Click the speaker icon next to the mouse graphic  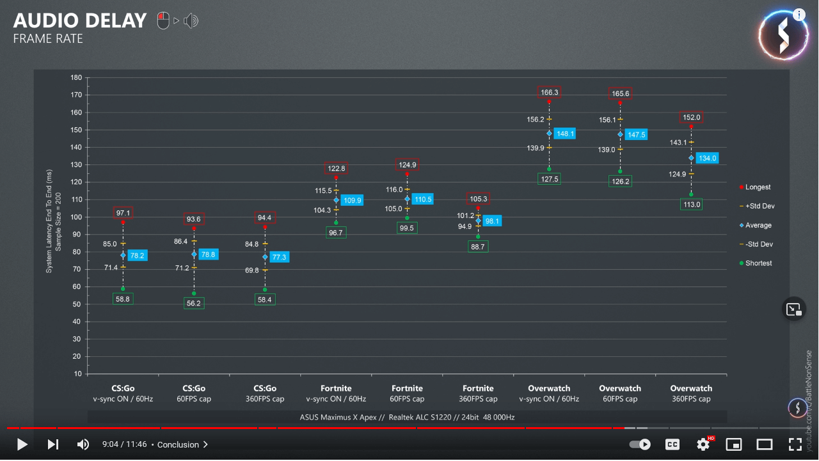191,20
